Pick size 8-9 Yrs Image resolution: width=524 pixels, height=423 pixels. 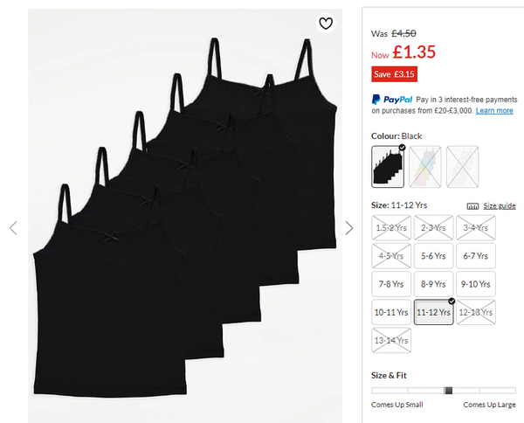click(x=433, y=284)
